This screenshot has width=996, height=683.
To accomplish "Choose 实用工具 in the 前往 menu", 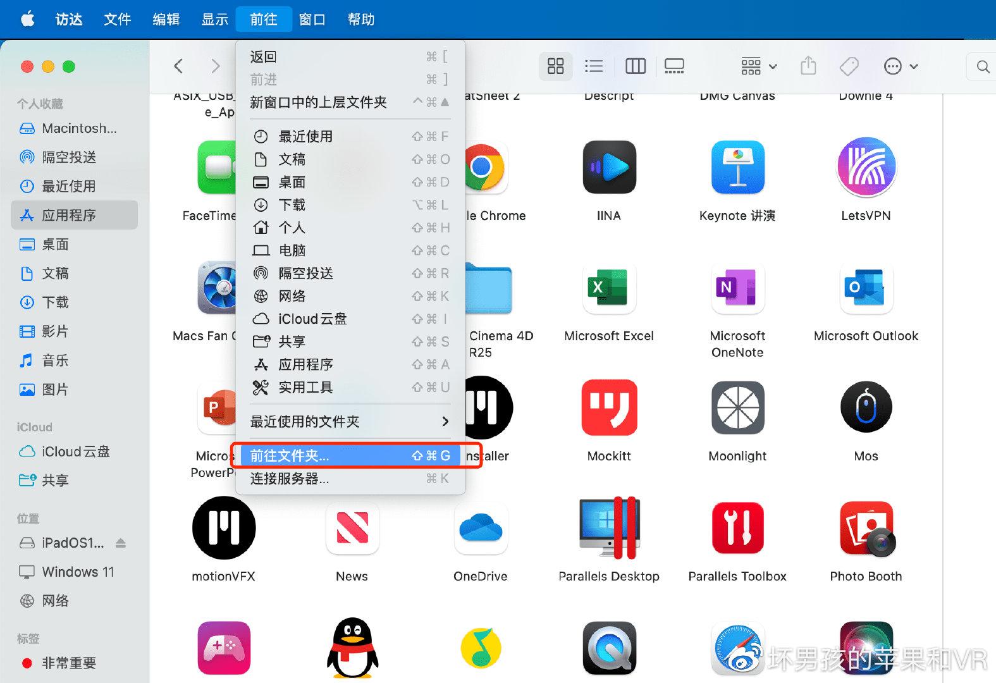I will pos(350,387).
